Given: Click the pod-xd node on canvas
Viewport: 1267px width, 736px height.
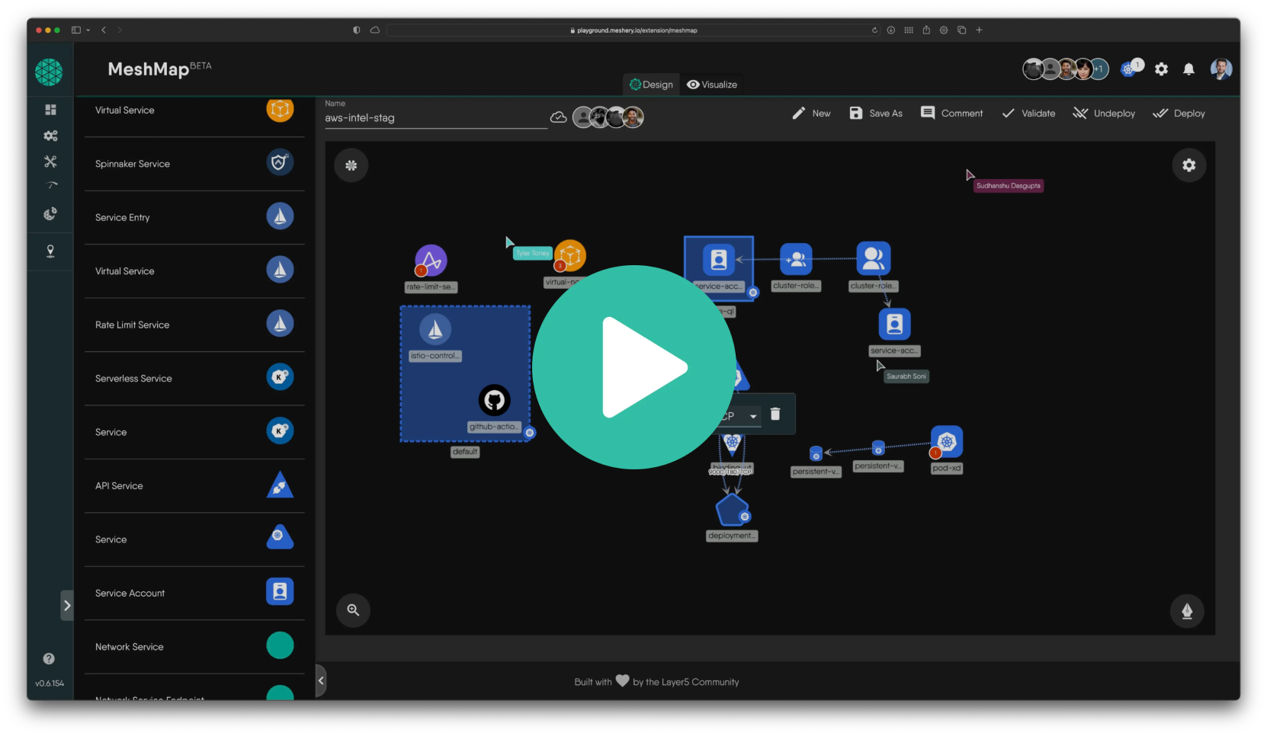Looking at the screenshot, I should pyautogui.click(x=947, y=442).
